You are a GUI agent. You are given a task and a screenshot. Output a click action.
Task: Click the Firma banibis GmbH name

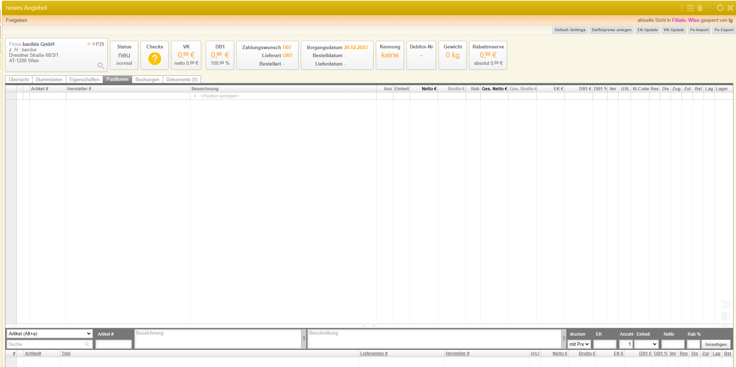click(39, 44)
